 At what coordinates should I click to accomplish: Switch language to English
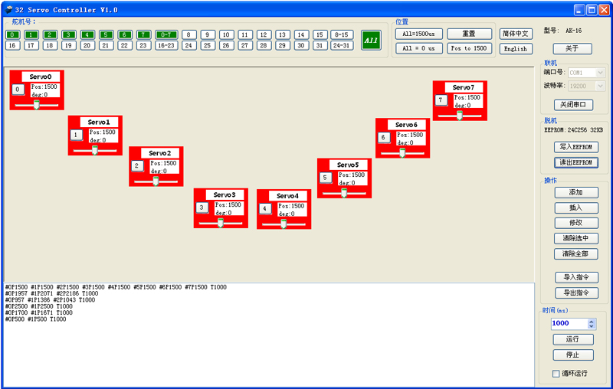click(x=516, y=49)
